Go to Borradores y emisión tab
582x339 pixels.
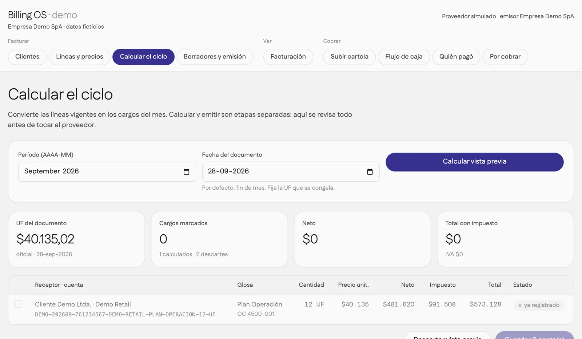(x=215, y=57)
